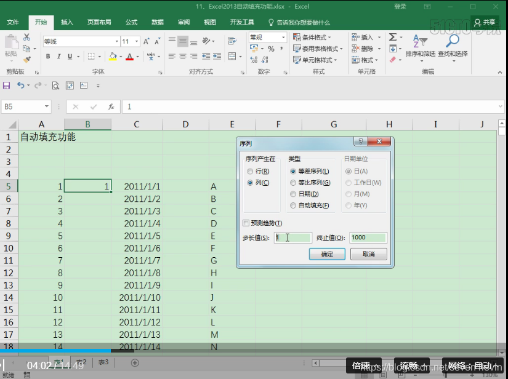508x379 pixels.
Task: Click the 粘贴 paste button
Action: point(11,46)
